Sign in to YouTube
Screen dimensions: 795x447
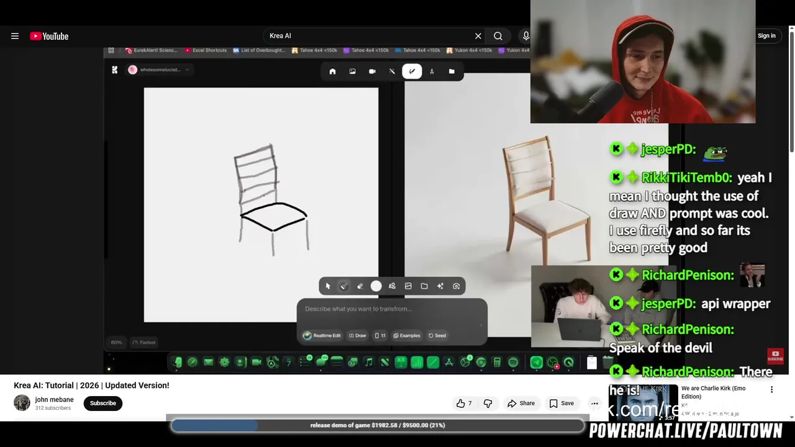coord(766,36)
